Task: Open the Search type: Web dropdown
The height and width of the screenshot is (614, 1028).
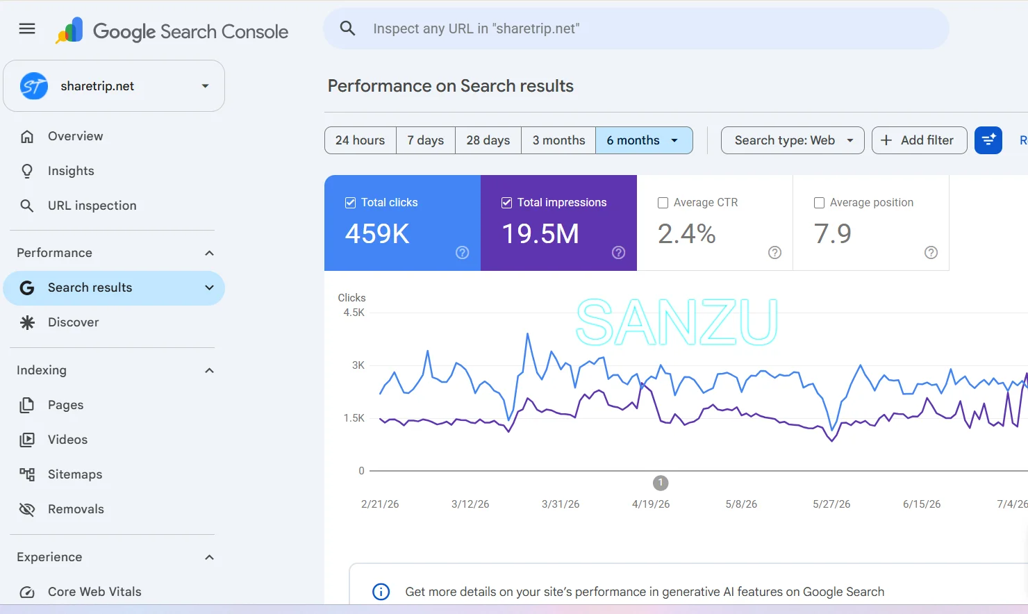Action: [x=793, y=140]
